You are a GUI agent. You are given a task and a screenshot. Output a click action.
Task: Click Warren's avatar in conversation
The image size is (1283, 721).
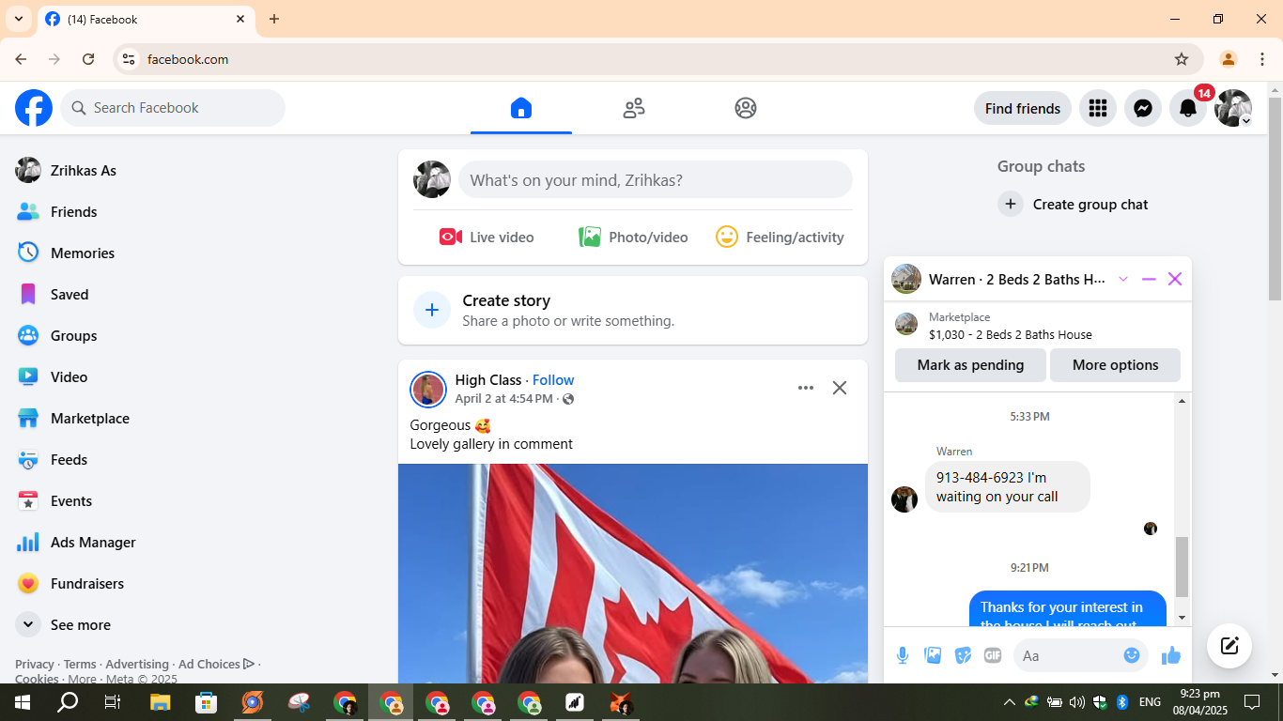coord(904,499)
